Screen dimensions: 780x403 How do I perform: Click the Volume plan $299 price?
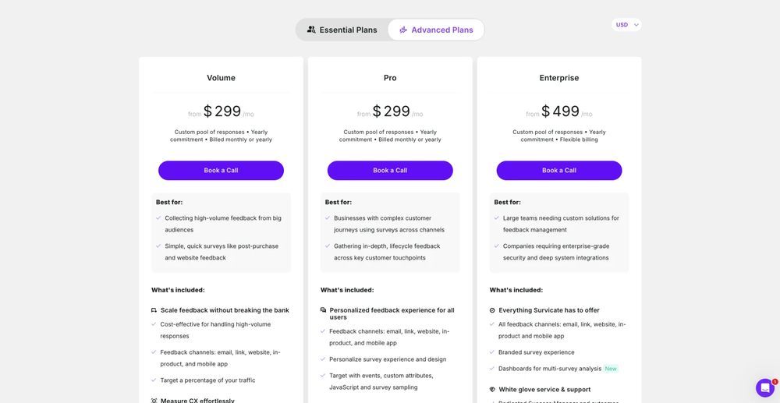[222, 111]
